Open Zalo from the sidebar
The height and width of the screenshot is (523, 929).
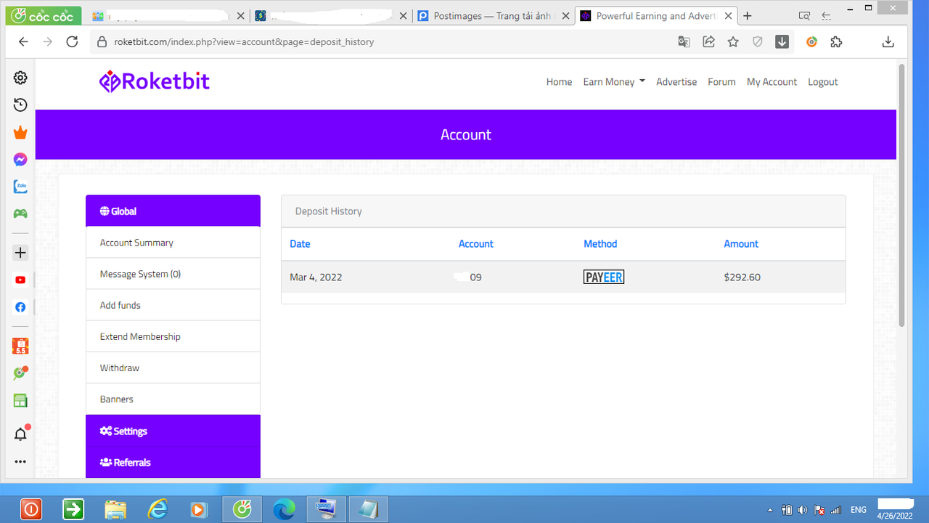pyautogui.click(x=20, y=187)
